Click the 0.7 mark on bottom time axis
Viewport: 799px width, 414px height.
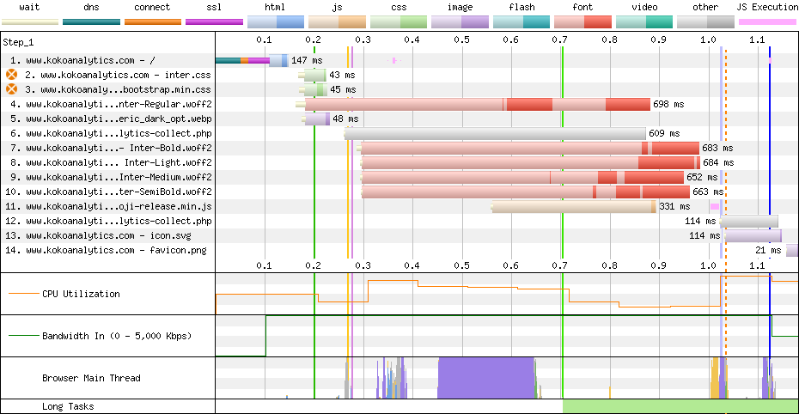coord(559,265)
